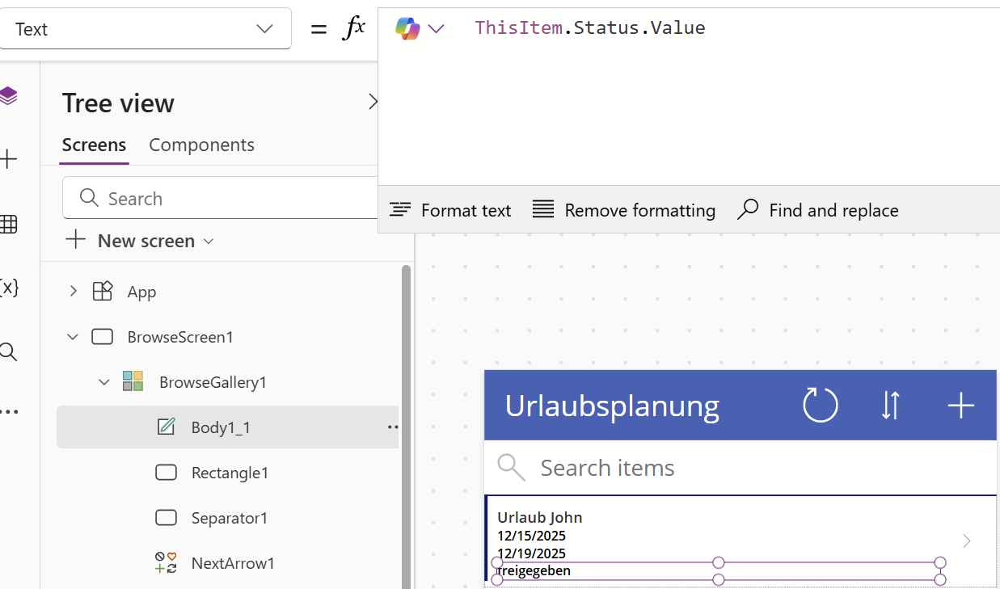Click the fx icon next to formula bar
This screenshot has height=589, width=1000.
[x=353, y=27]
